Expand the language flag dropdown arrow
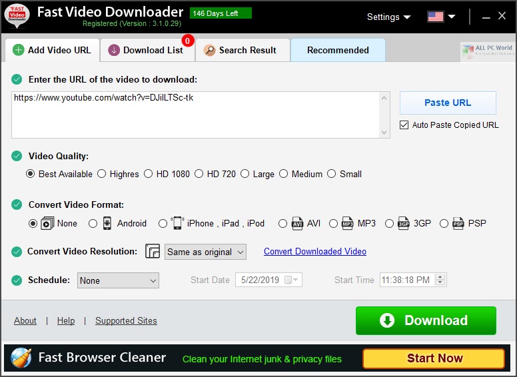This screenshot has width=517, height=377. 452,17
